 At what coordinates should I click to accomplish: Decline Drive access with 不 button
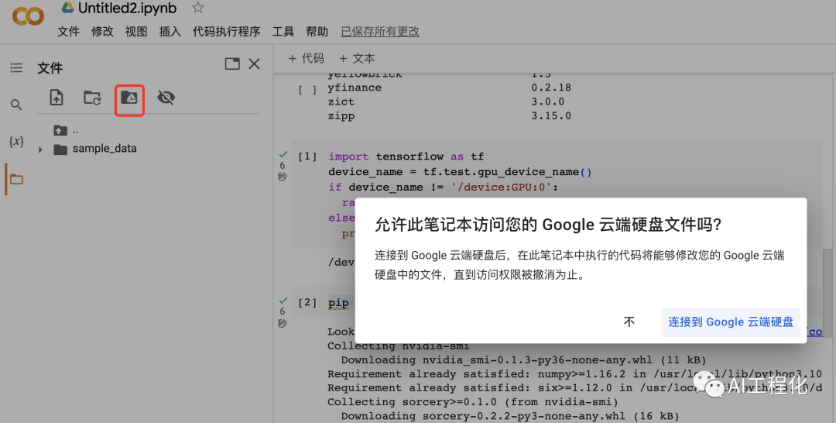pos(629,322)
